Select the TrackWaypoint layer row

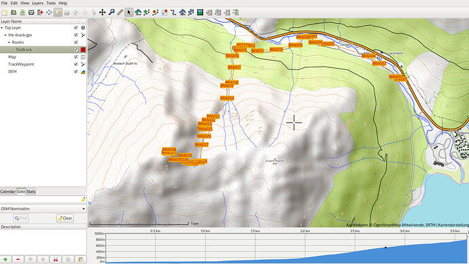click(43, 65)
